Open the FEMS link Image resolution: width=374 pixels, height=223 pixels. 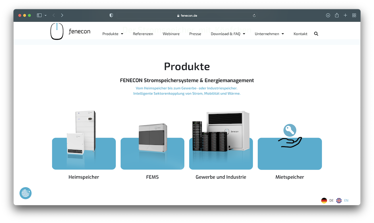click(x=152, y=177)
